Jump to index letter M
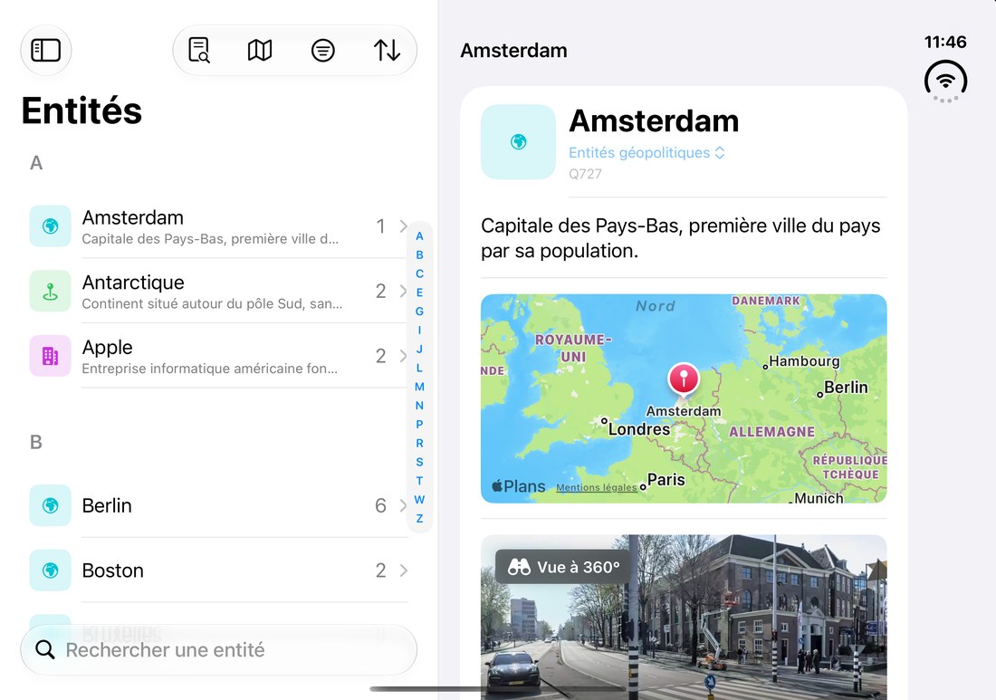 point(419,386)
